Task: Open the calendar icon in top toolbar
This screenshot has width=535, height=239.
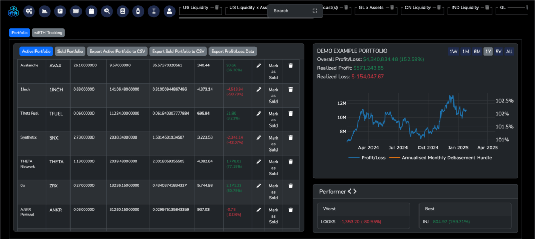Action: [91, 11]
